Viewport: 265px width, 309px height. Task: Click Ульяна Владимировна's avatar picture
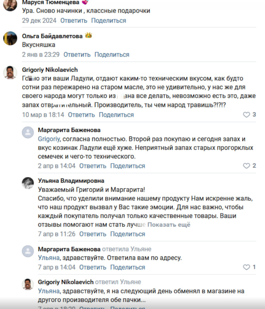coord(28,183)
